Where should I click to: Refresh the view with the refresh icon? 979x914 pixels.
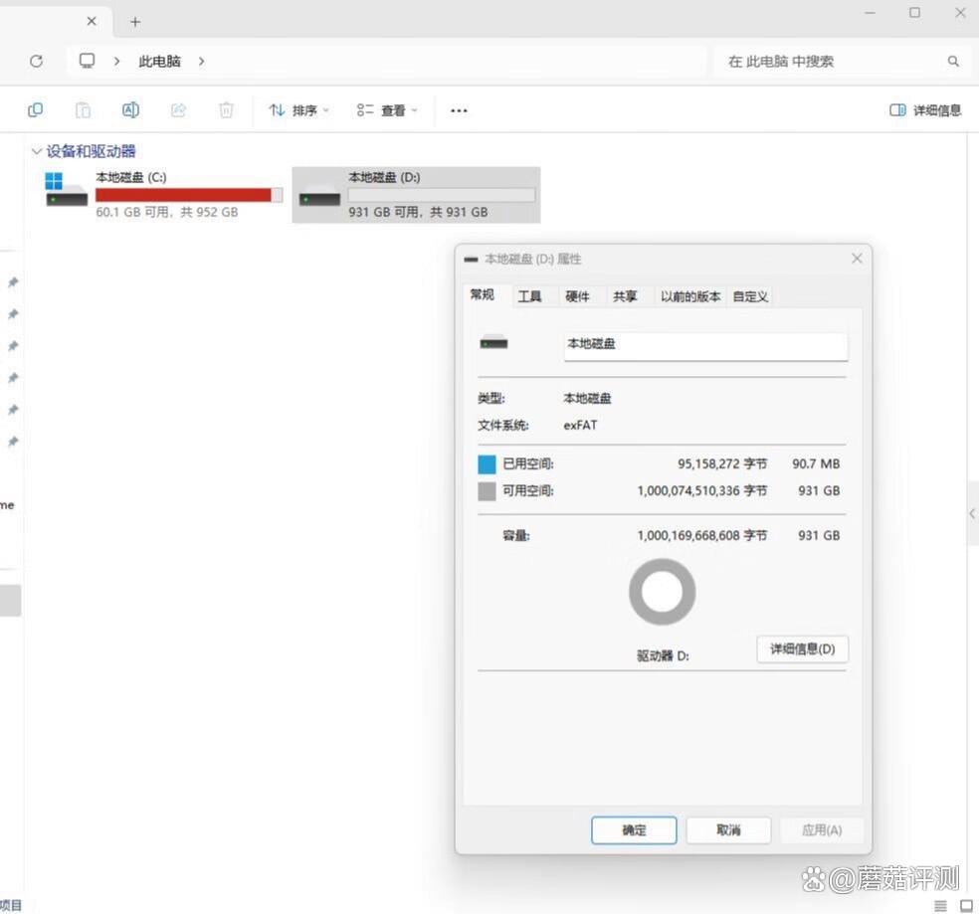36,61
